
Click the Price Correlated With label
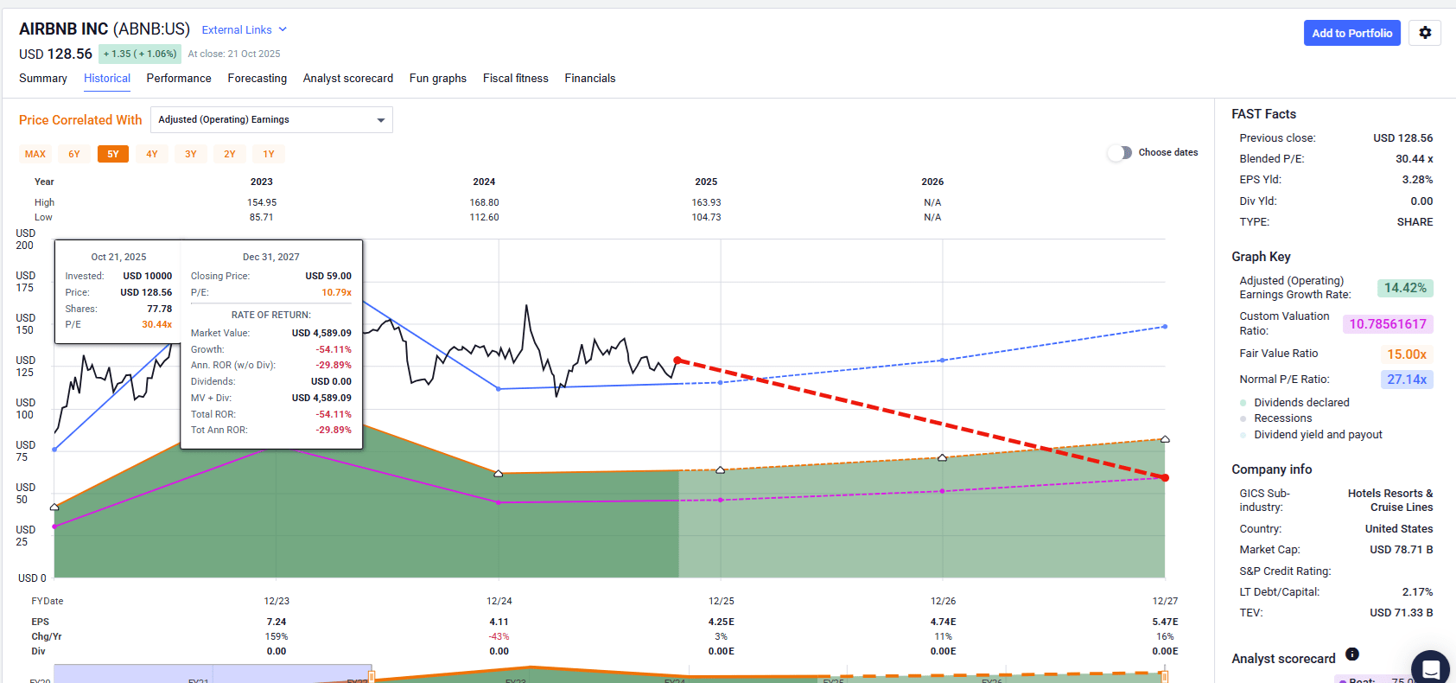point(80,120)
